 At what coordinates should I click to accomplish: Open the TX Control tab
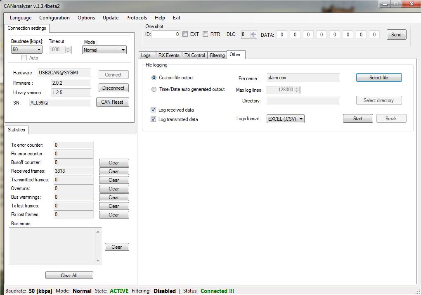point(194,55)
